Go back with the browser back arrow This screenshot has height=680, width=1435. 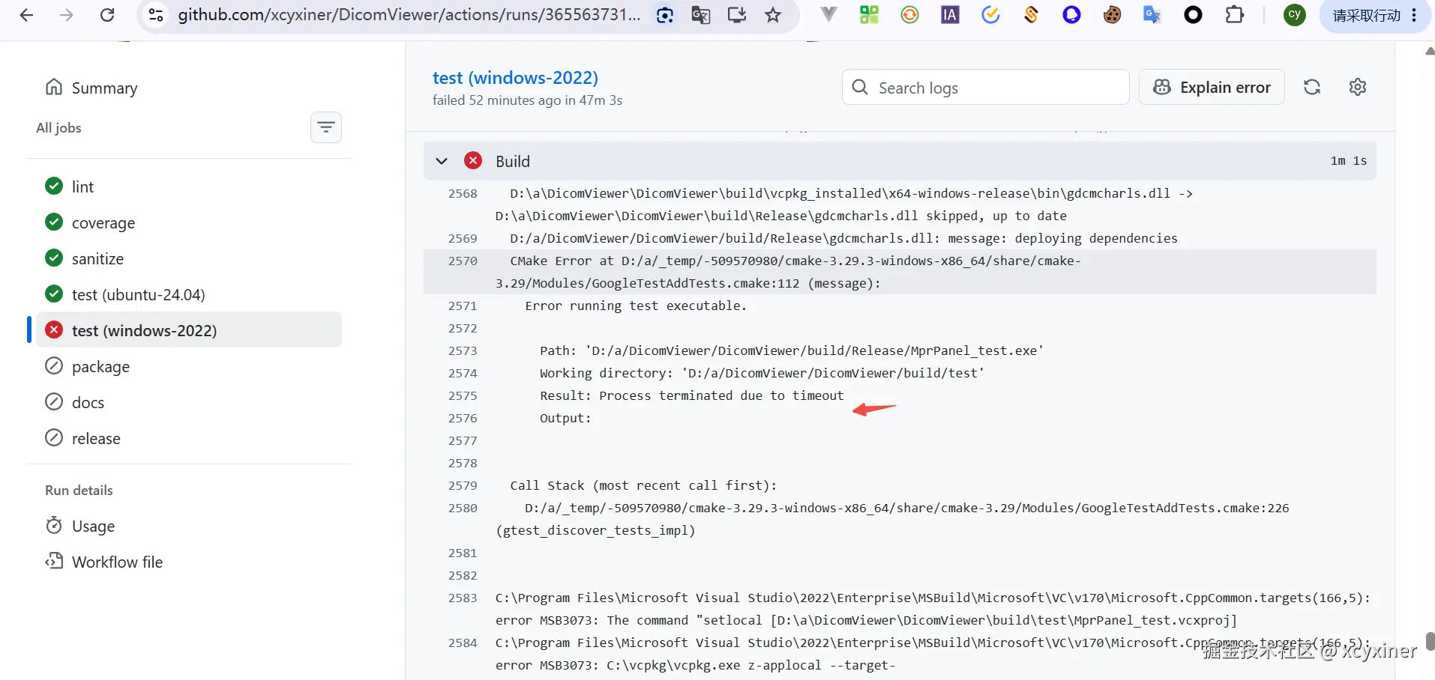click(26, 15)
